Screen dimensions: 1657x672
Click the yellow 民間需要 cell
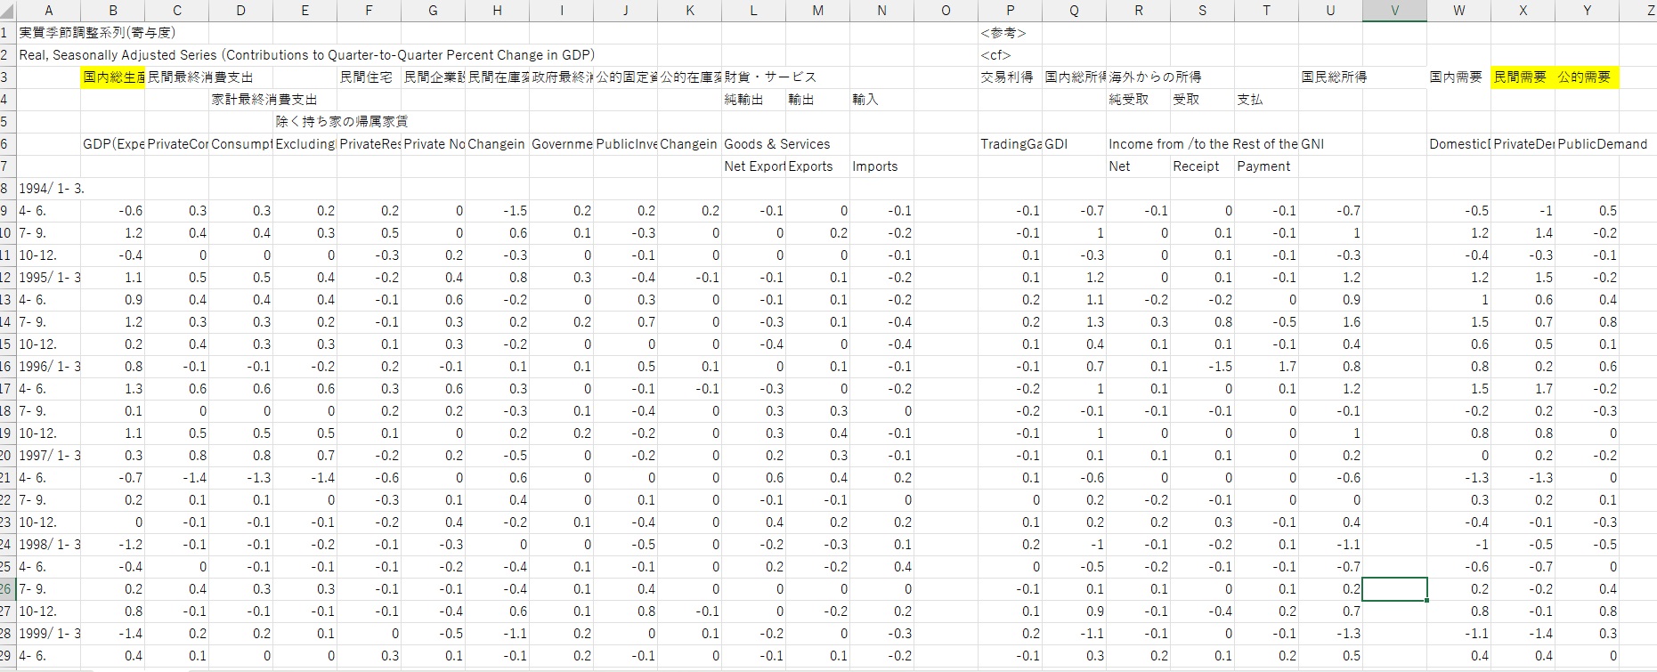click(1522, 77)
